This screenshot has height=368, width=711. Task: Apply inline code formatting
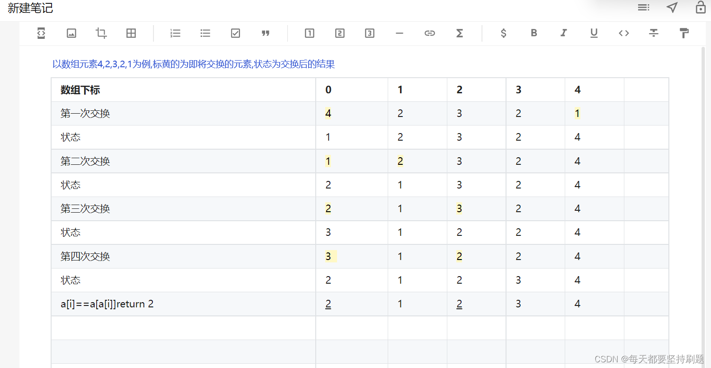624,33
